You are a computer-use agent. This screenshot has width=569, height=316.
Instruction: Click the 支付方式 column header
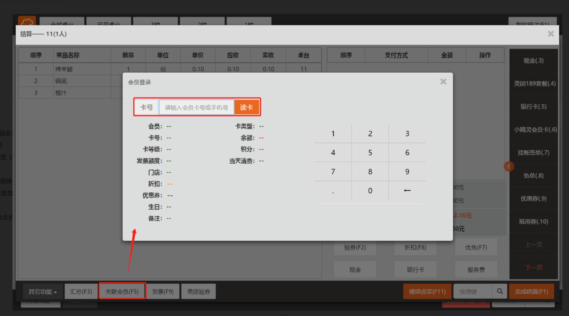coord(396,55)
